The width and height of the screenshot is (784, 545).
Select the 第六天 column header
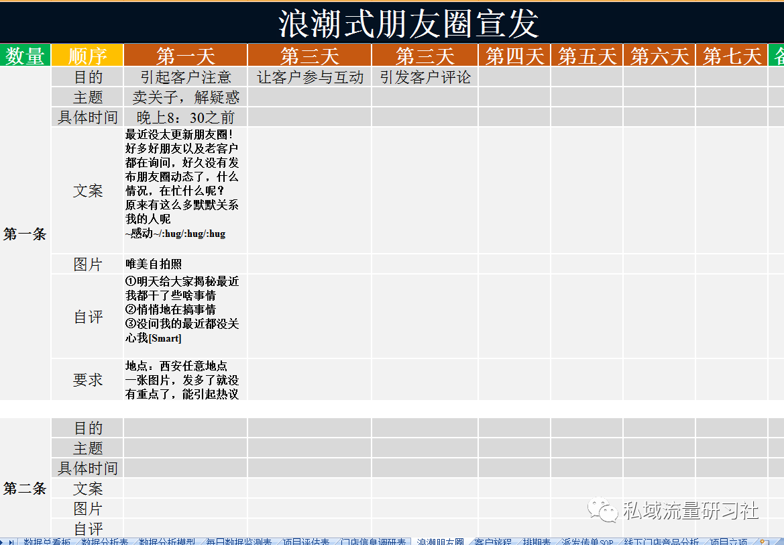pos(659,56)
